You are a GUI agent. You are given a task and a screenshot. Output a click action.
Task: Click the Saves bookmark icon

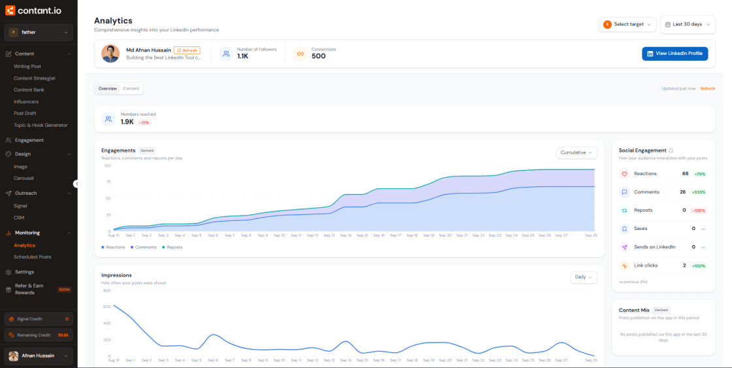click(x=624, y=229)
